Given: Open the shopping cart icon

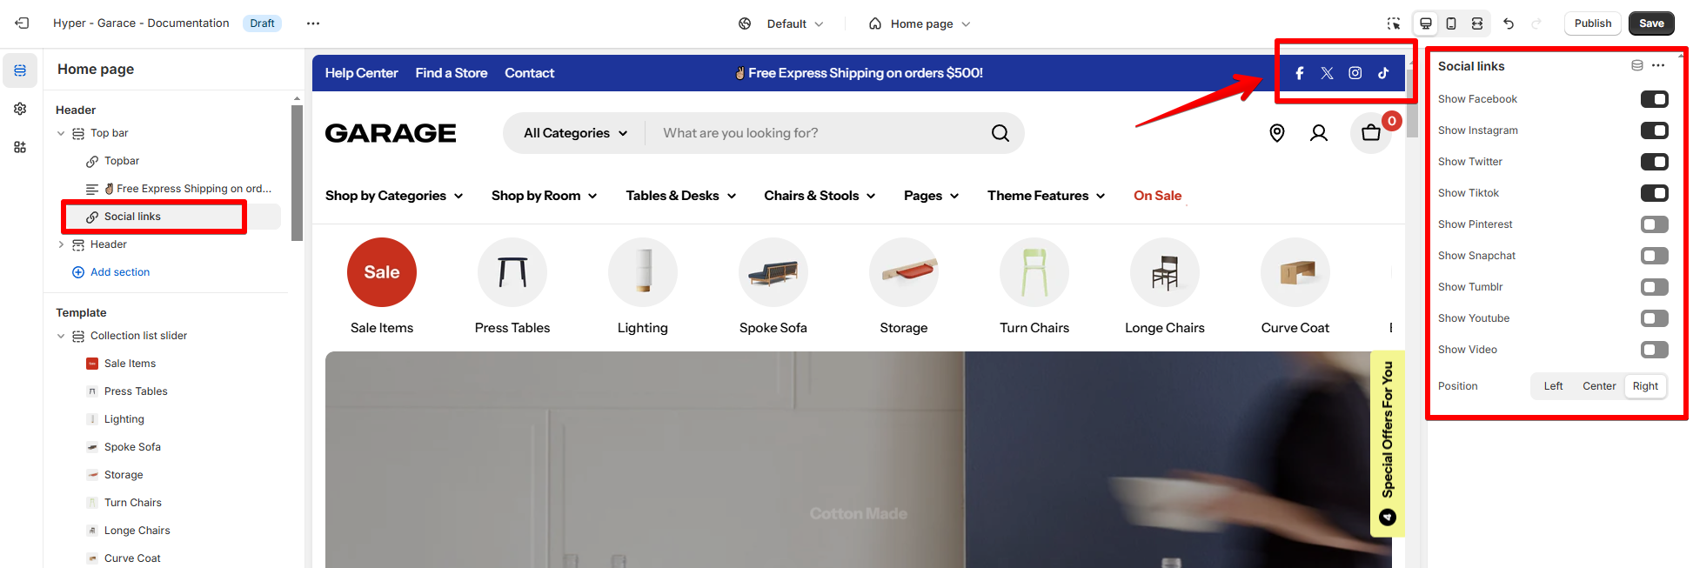Looking at the screenshot, I should click(x=1371, y=133).
